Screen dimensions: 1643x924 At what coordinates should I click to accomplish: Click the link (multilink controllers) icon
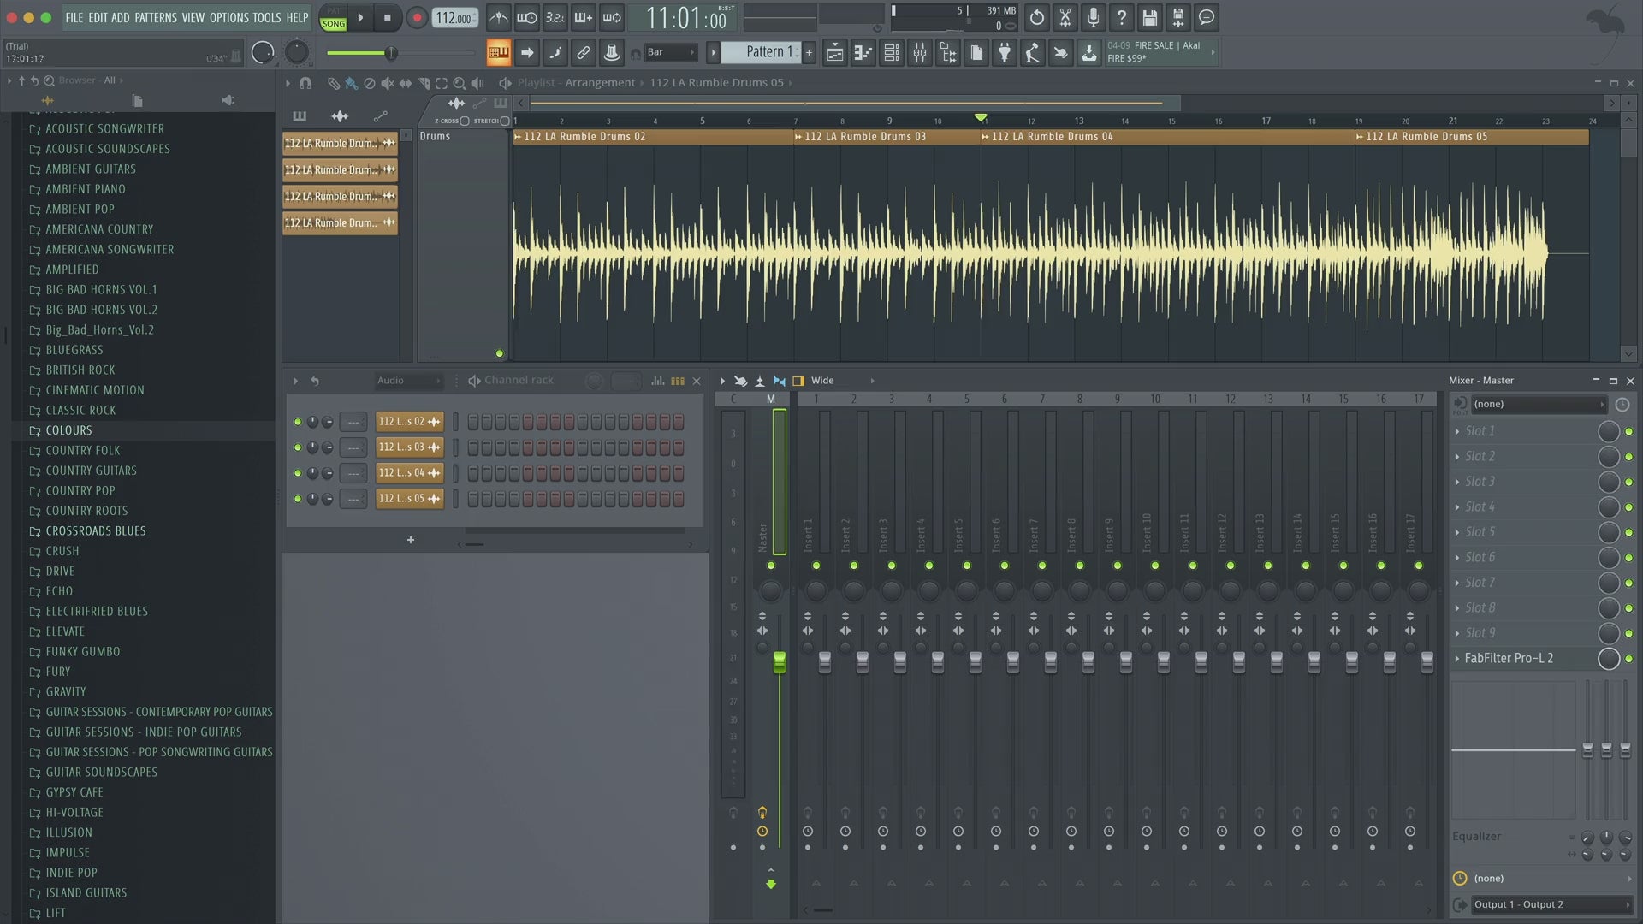pyautogui.click(x=584, y=53)
